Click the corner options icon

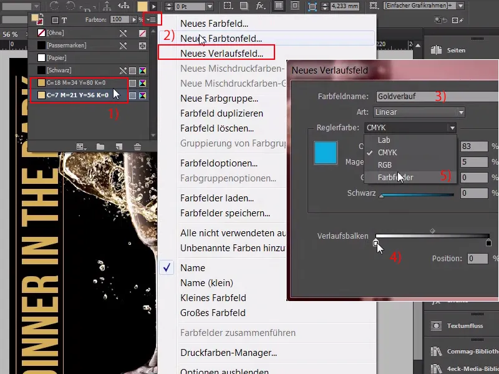228,6
